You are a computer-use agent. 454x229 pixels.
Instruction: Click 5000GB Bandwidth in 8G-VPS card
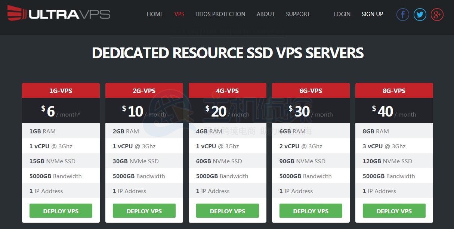(394, 176)
